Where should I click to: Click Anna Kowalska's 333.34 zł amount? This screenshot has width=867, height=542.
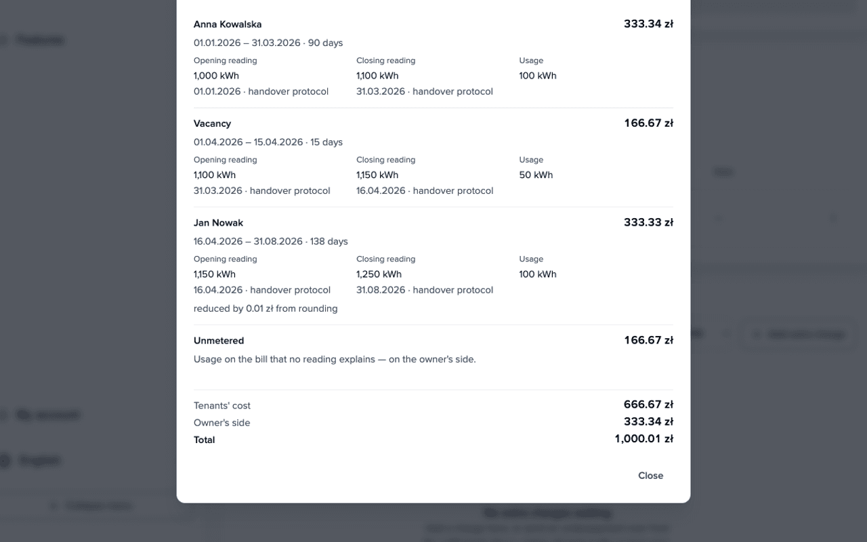click(648, 24)
